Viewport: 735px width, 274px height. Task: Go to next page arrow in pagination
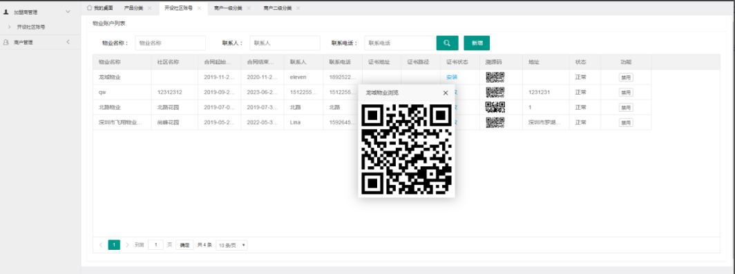[x=127, y=245]
